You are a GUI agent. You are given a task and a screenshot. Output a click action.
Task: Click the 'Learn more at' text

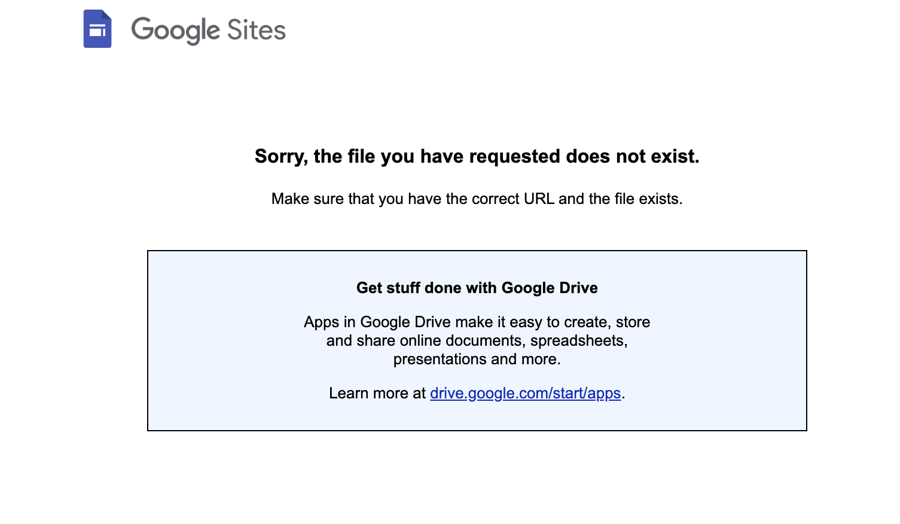click(x=377, y=393)
